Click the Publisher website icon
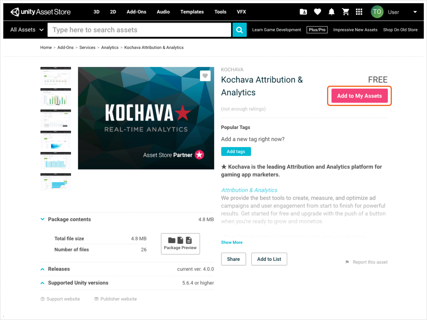Image resolution: width=427 pixels, height=320 pixels. tap(96, 299)
